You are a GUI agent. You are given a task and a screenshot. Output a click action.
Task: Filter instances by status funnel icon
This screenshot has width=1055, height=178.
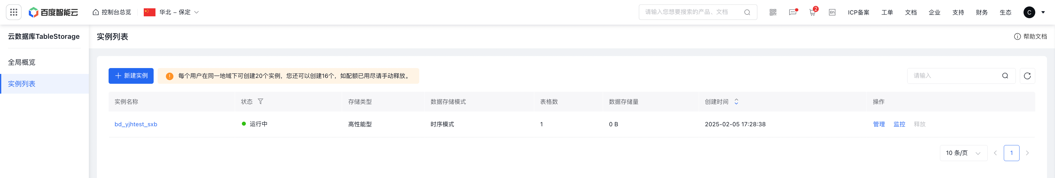click(260, 102)
